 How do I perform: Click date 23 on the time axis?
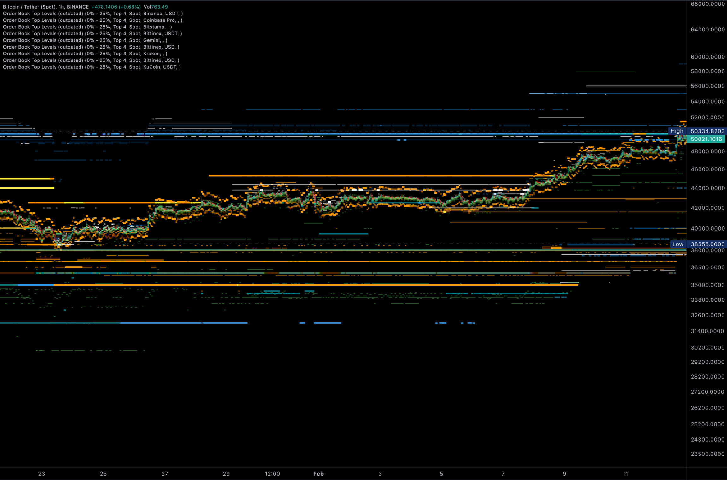[42, 473]
